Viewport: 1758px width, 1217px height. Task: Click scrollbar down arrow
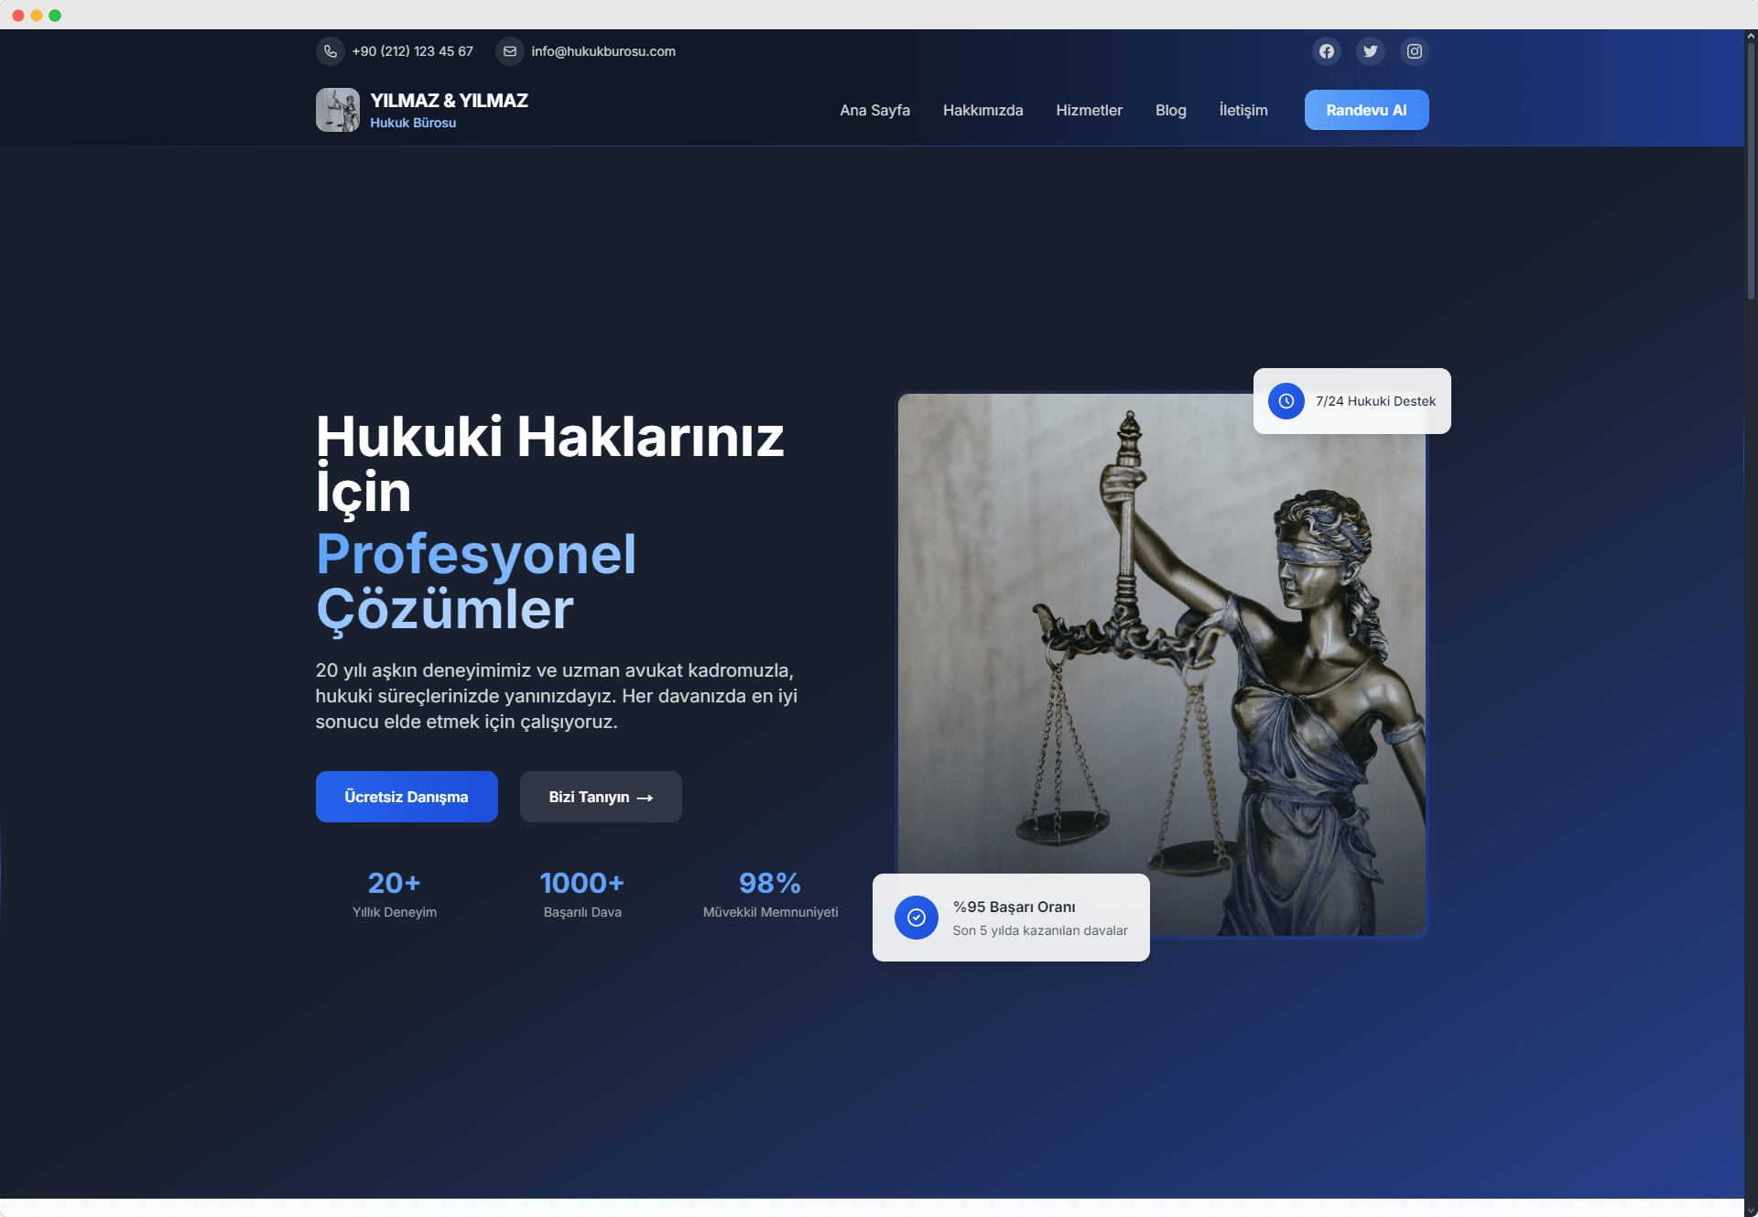pyautogui.click(x=1751, y=1210)
